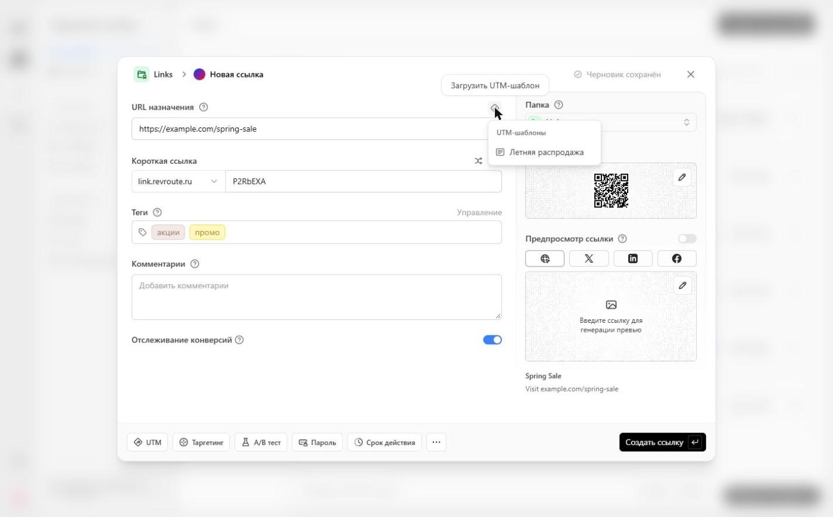
Task: Click the Черновик сохранён status text
Action: [x=623, y=74]
